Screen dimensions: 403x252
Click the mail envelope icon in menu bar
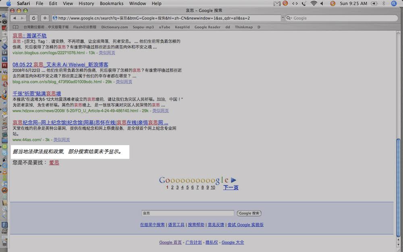point(277,3)
